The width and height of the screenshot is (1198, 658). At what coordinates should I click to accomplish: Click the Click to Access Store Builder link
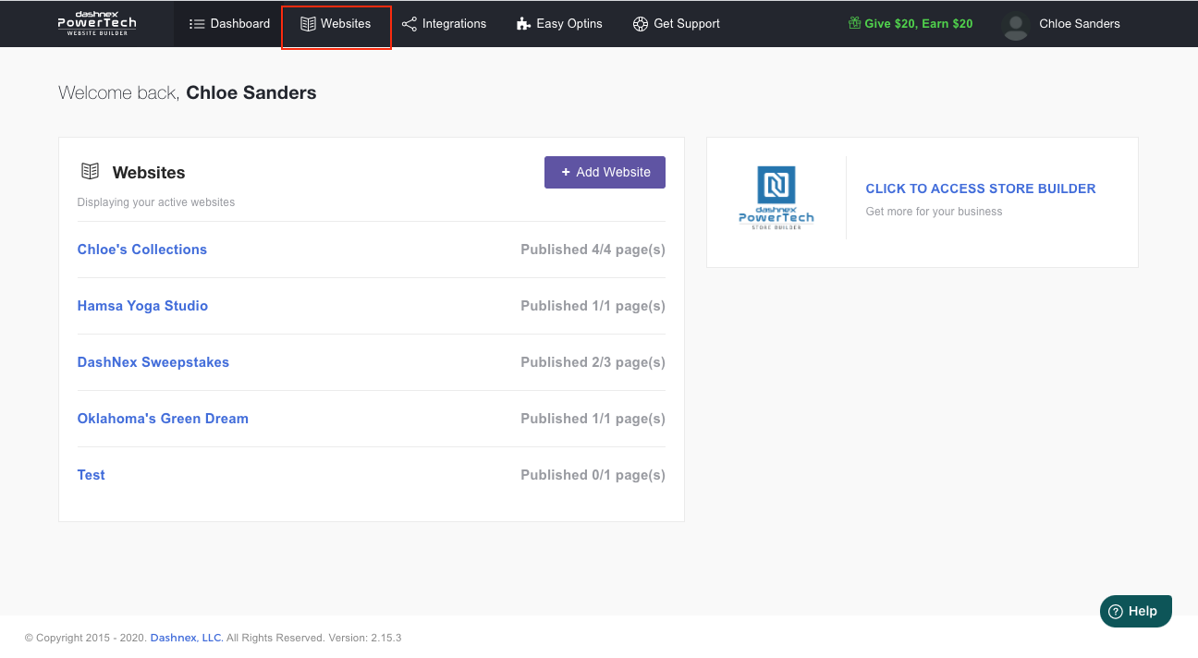click(981, 189)
